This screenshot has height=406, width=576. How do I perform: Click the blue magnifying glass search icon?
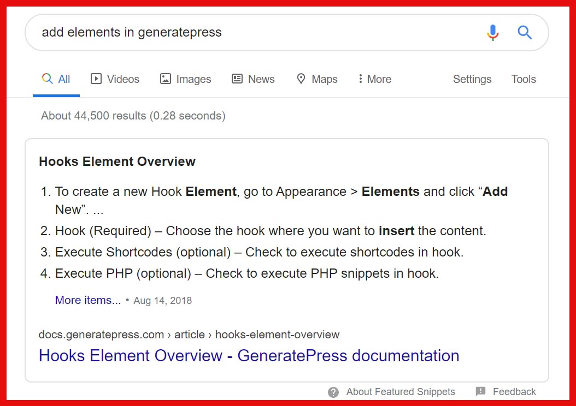[524, 32]
